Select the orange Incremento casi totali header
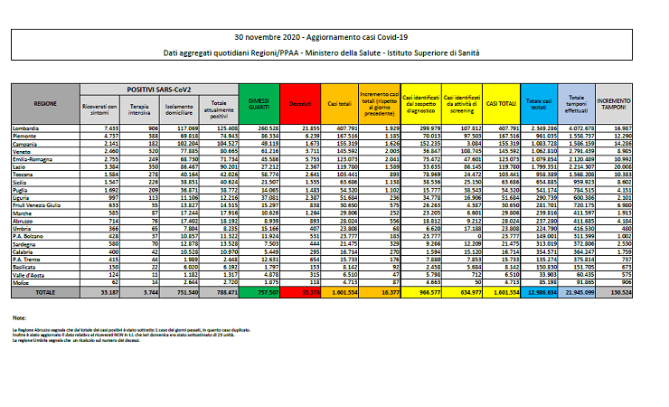The image size is (669, 407). [381, 104]
